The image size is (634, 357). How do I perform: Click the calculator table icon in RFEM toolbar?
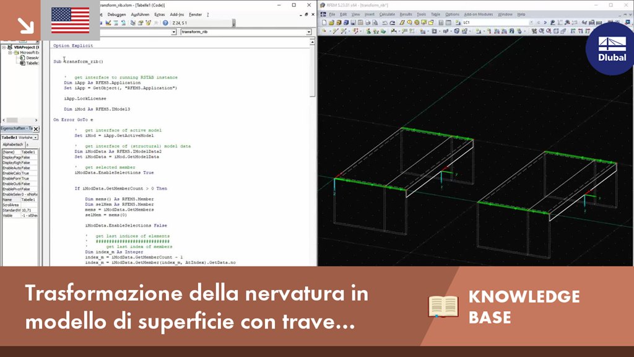441,23
